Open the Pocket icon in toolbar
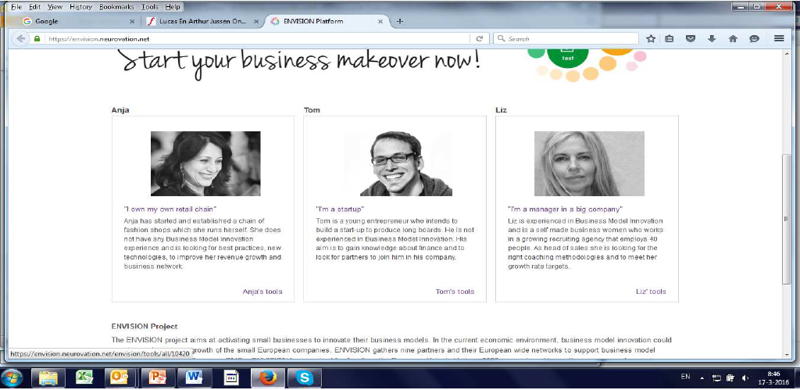Screen dimensions: 800x390 [691, 39]
